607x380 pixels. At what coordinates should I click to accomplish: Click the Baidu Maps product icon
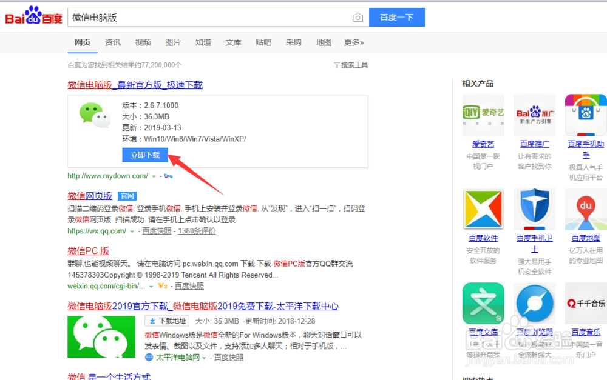coord(586,209)
